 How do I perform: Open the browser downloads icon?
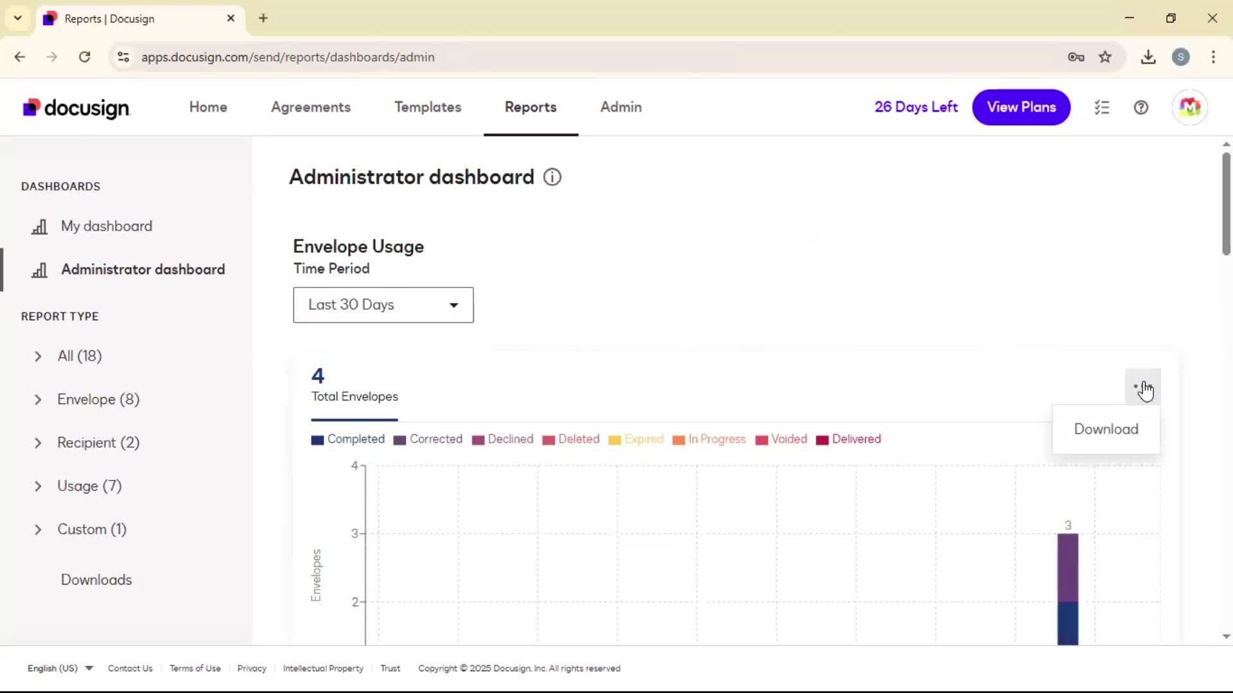tap(1148, 57)
